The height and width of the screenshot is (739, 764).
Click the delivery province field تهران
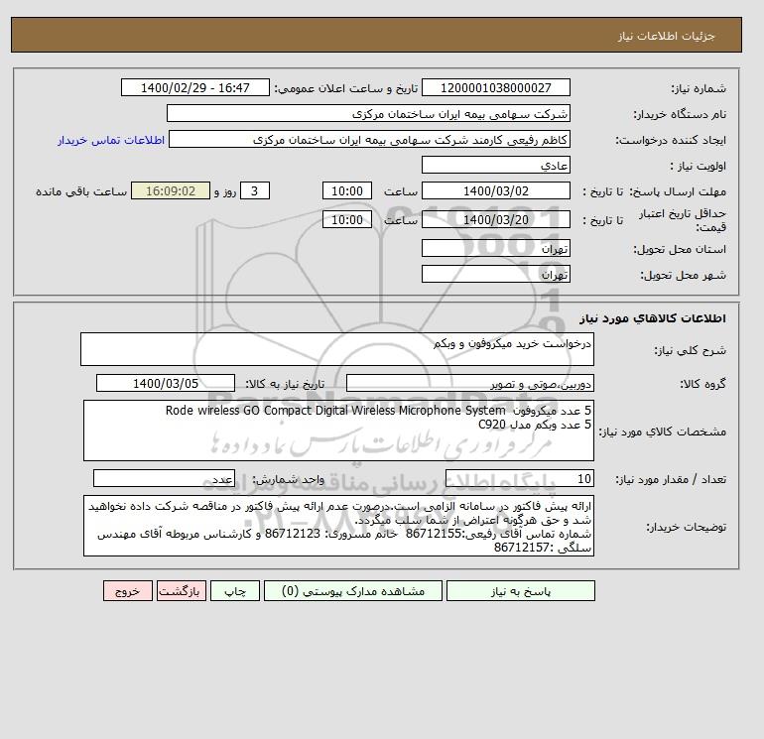coord(495,248)
